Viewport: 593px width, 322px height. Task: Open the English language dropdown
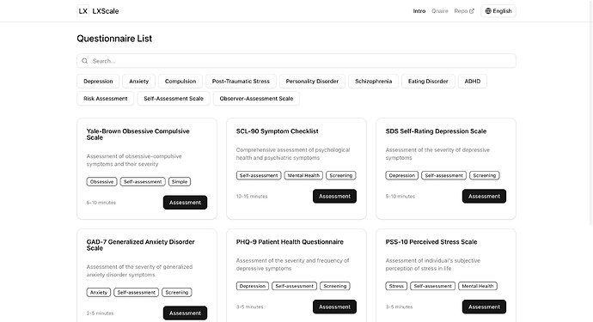point(498,11)
